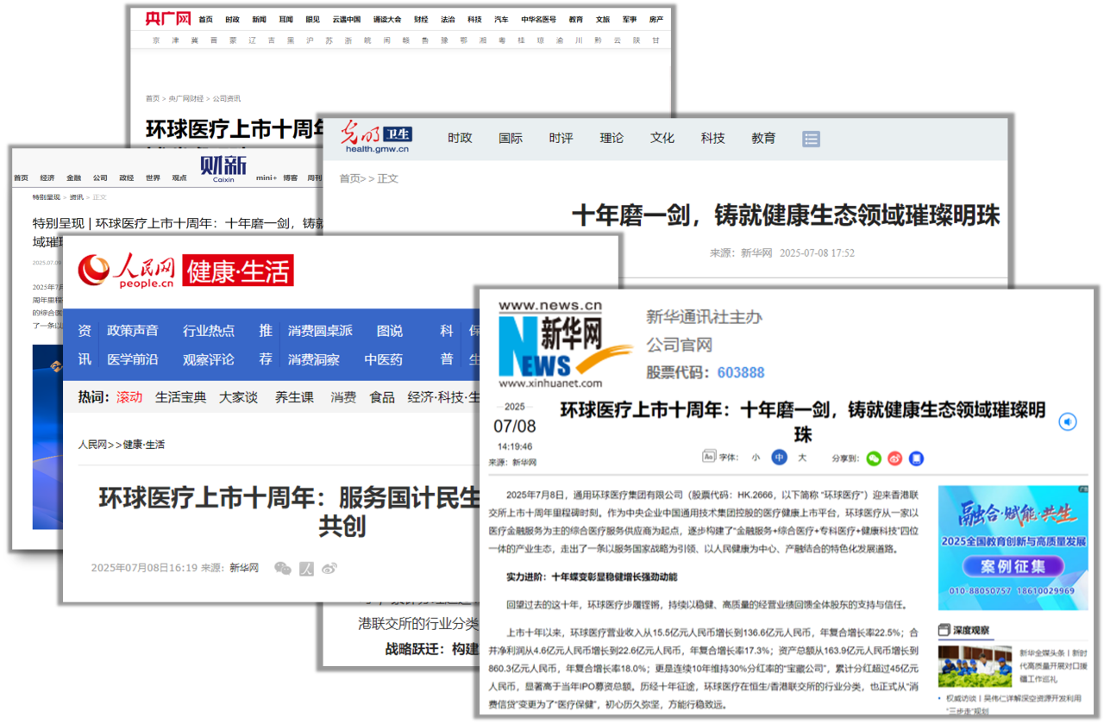This screenshot has width=1104, height=723.
Task: Click gray Weibo icon under People.cn headline
Action: point(329,568)
